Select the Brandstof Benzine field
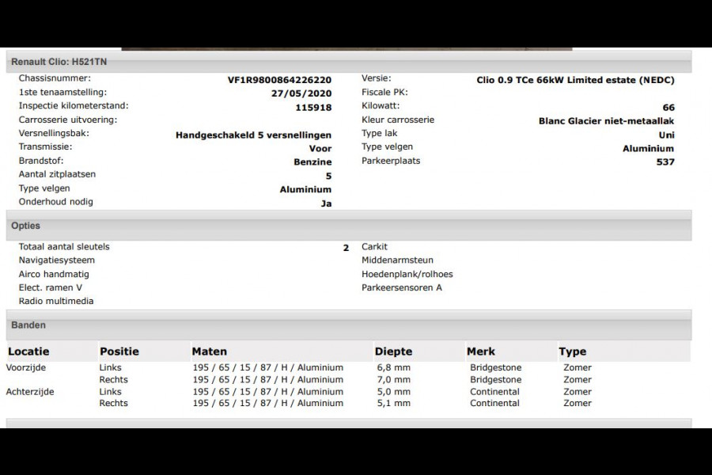The width and height of the screenshot is (712, 475). coord(313,161)
